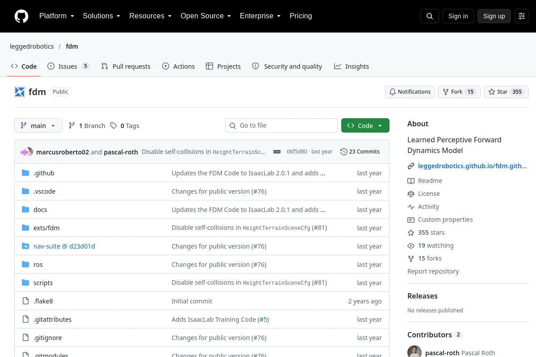Click the Custom properties note icon
The height and width of the screenshot is (357, 536).
(x=411, y=220)
